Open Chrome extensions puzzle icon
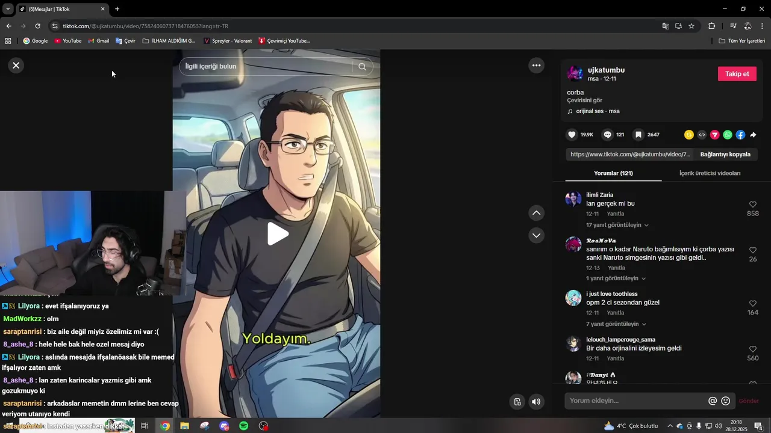771x433 pixels. click(711, 26)
